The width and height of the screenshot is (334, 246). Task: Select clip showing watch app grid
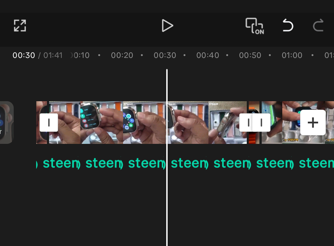(x=145, y=122)
